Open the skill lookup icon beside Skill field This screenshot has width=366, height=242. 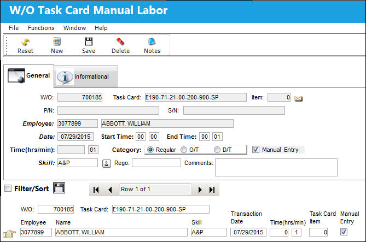(107, 163)
